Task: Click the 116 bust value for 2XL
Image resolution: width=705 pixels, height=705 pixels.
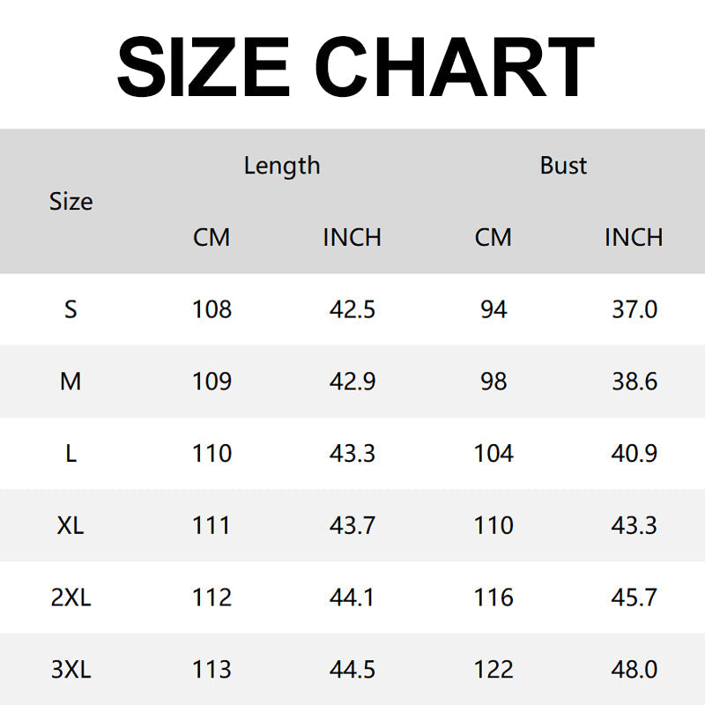Action: click(x=493, y=597)
